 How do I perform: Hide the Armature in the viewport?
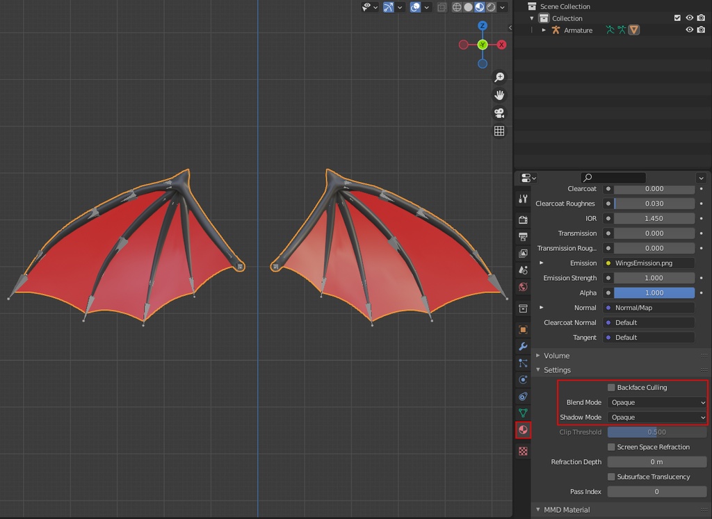tap(688, 29)
